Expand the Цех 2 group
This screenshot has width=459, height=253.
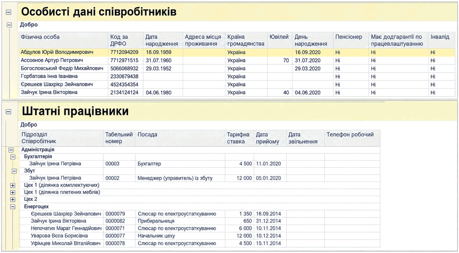point(13,199)
